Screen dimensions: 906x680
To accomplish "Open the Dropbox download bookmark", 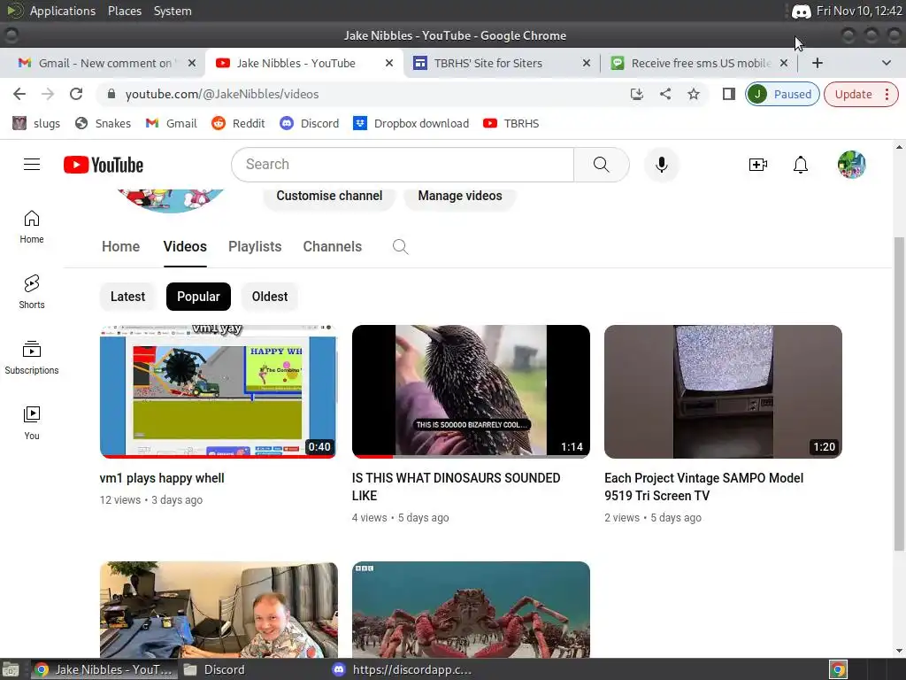I will [x=411, y=124].
